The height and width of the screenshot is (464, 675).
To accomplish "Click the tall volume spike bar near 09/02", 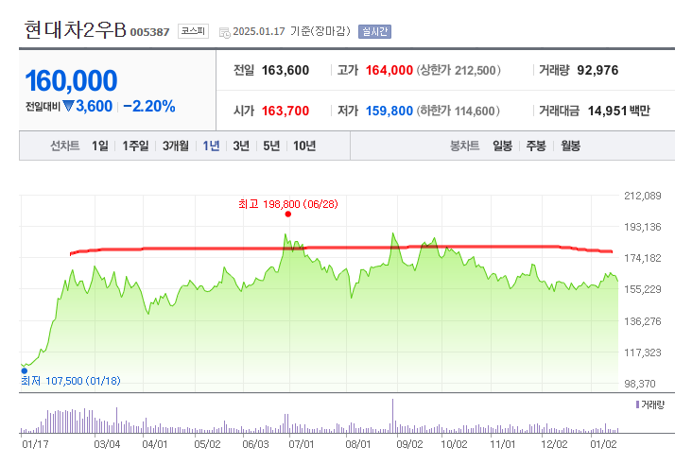I will [392, 416].
